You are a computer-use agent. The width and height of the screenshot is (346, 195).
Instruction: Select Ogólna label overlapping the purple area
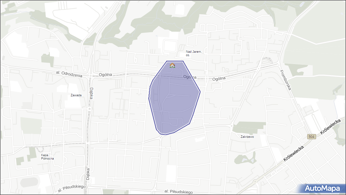(190, 77)
